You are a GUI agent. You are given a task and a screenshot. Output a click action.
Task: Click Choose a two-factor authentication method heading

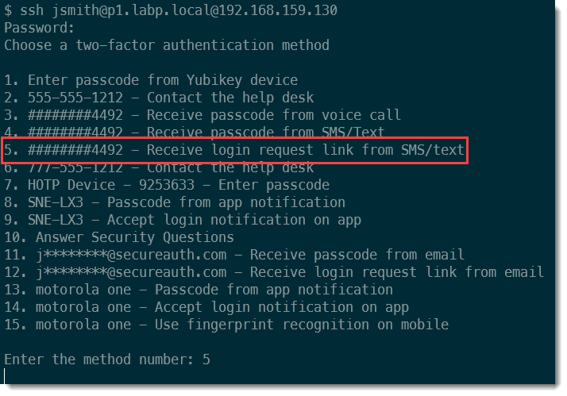click(x=167, y=45)
